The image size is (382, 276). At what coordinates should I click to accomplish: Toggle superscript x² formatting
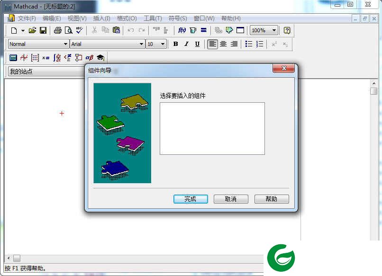point(274,44)
